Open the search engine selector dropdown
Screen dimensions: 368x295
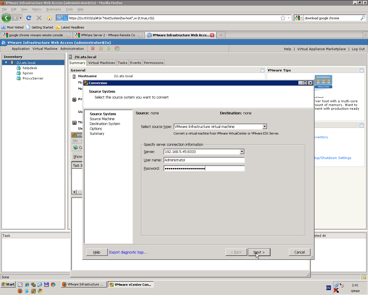pos(302,18)
